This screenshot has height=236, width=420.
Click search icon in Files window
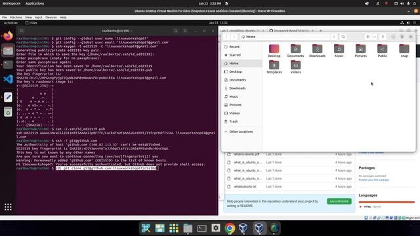pyautogui.click(x=343, y=37)
